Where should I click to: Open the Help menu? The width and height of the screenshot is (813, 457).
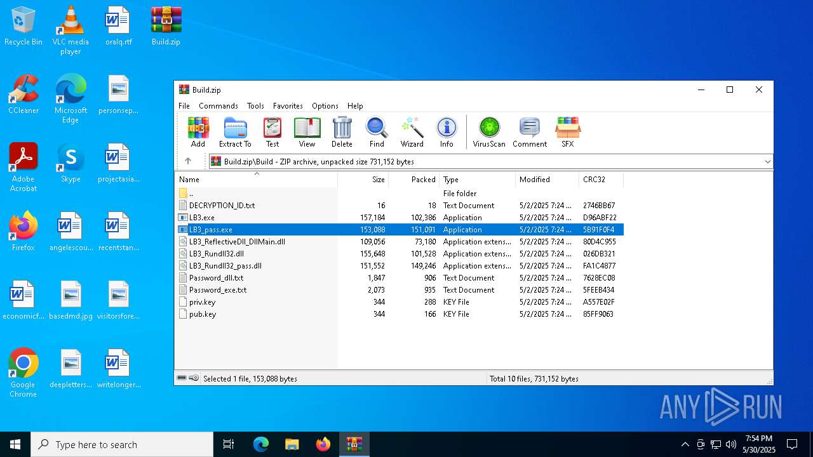[355, 106]
